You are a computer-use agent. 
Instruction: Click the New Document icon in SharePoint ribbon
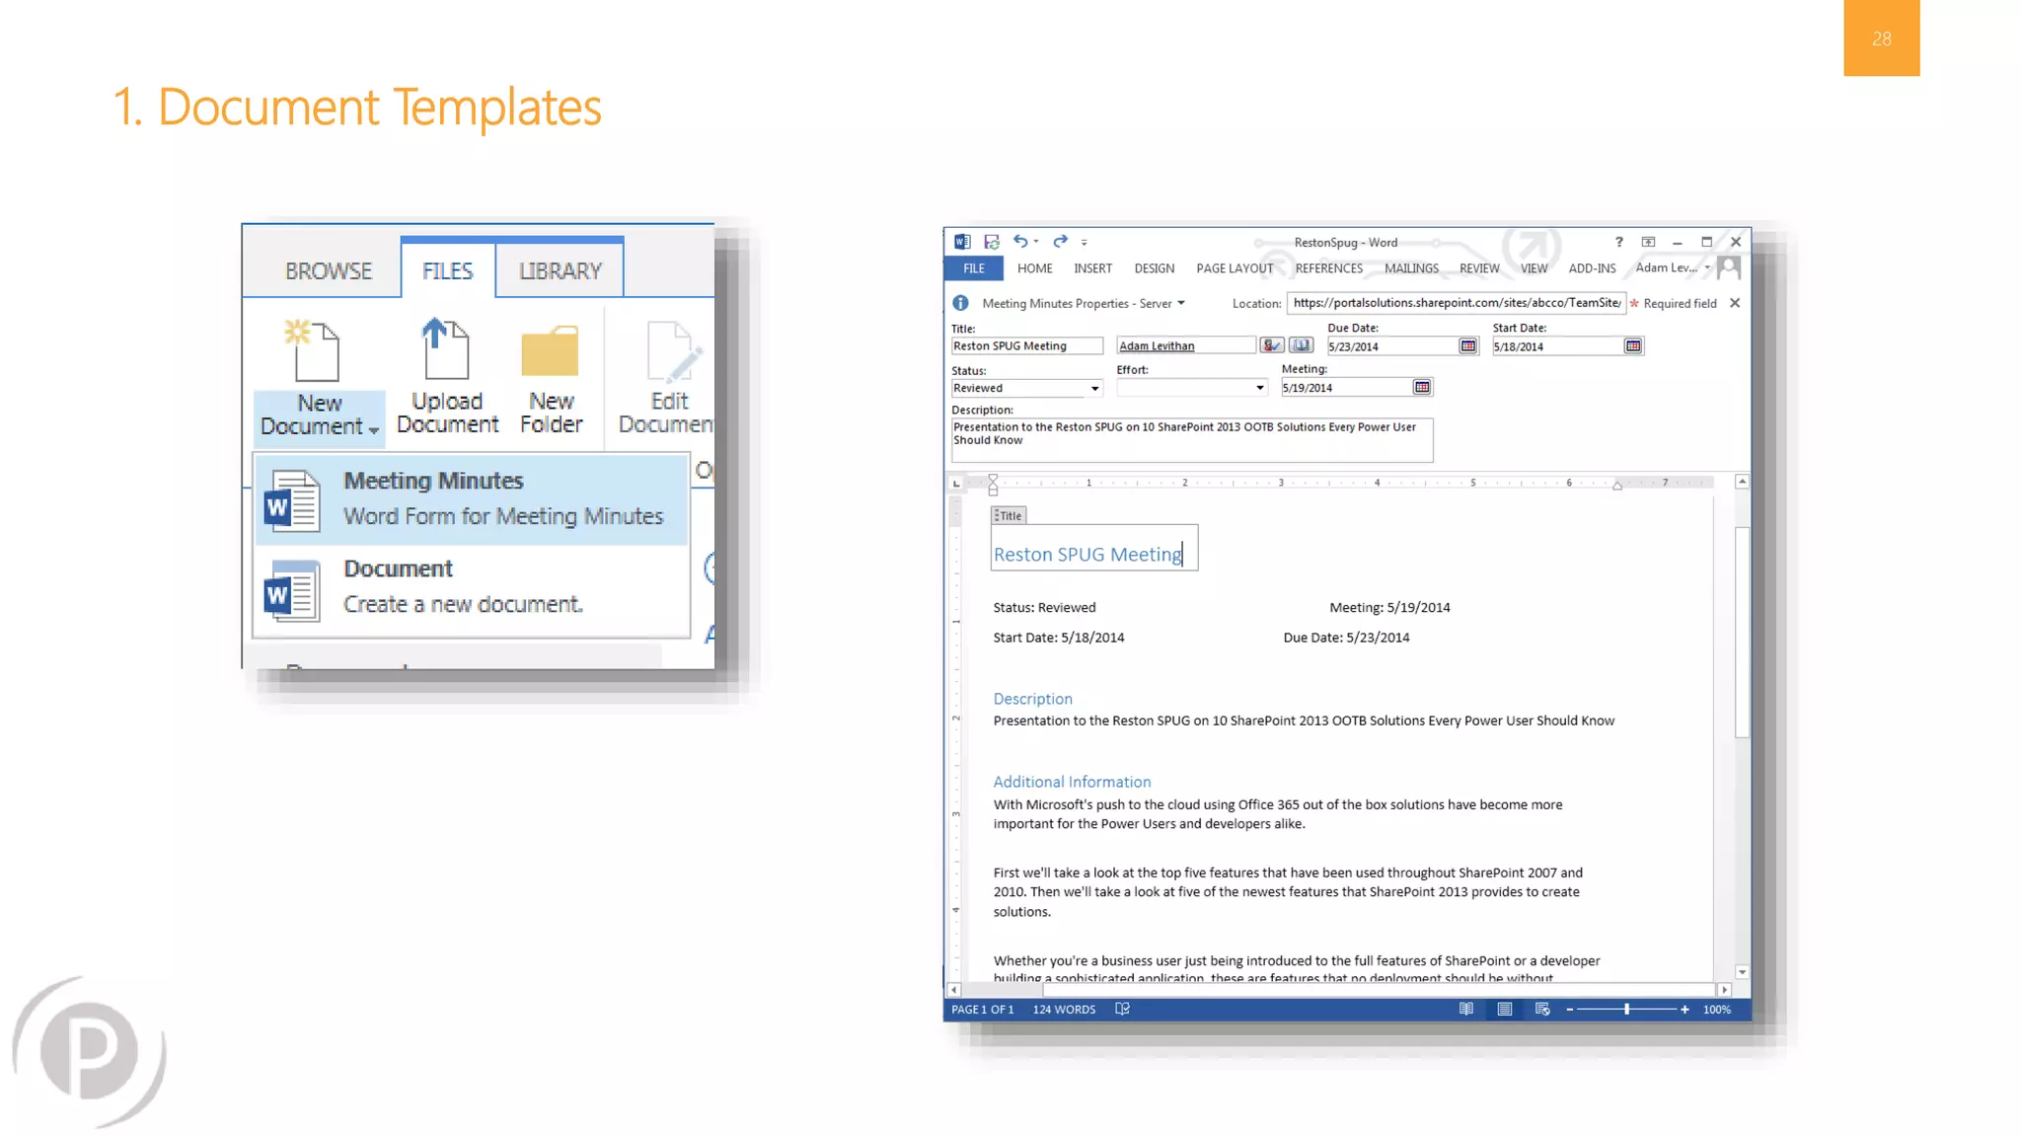pos(313,350)
